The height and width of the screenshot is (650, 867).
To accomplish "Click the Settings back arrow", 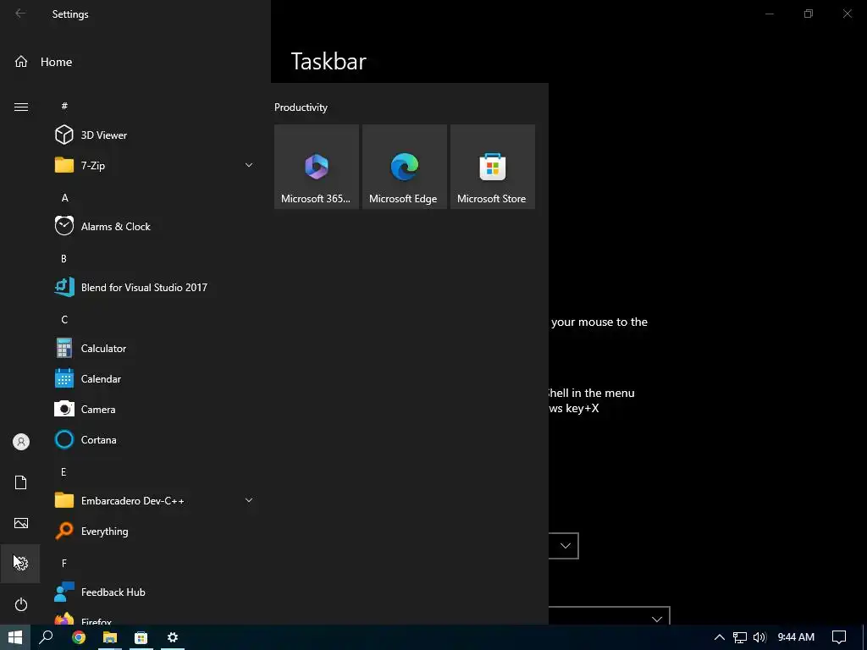I will point(20,14).
